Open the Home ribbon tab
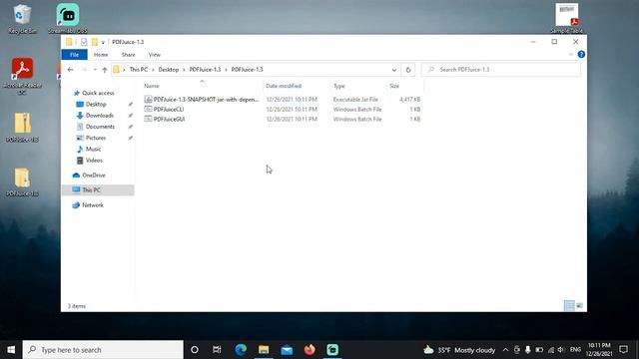The width and height of the screenshot is (639, 359). pyautogui.click(x=101, y=55)
